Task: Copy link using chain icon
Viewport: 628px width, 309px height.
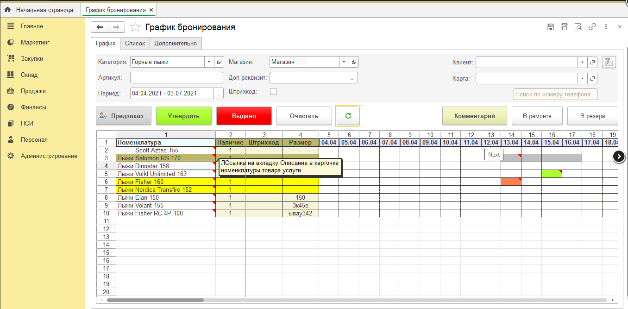Action: 592,27
